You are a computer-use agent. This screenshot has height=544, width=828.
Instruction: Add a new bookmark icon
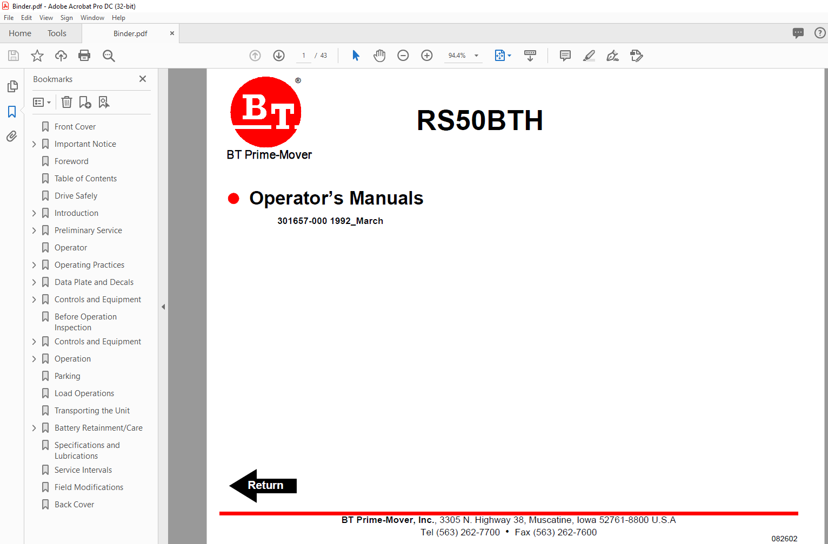(85, 102)
